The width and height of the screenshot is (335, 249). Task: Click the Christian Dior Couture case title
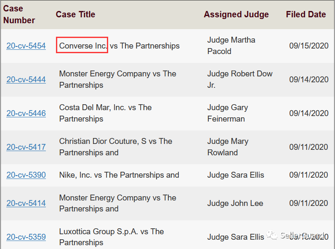coord(115,147)
